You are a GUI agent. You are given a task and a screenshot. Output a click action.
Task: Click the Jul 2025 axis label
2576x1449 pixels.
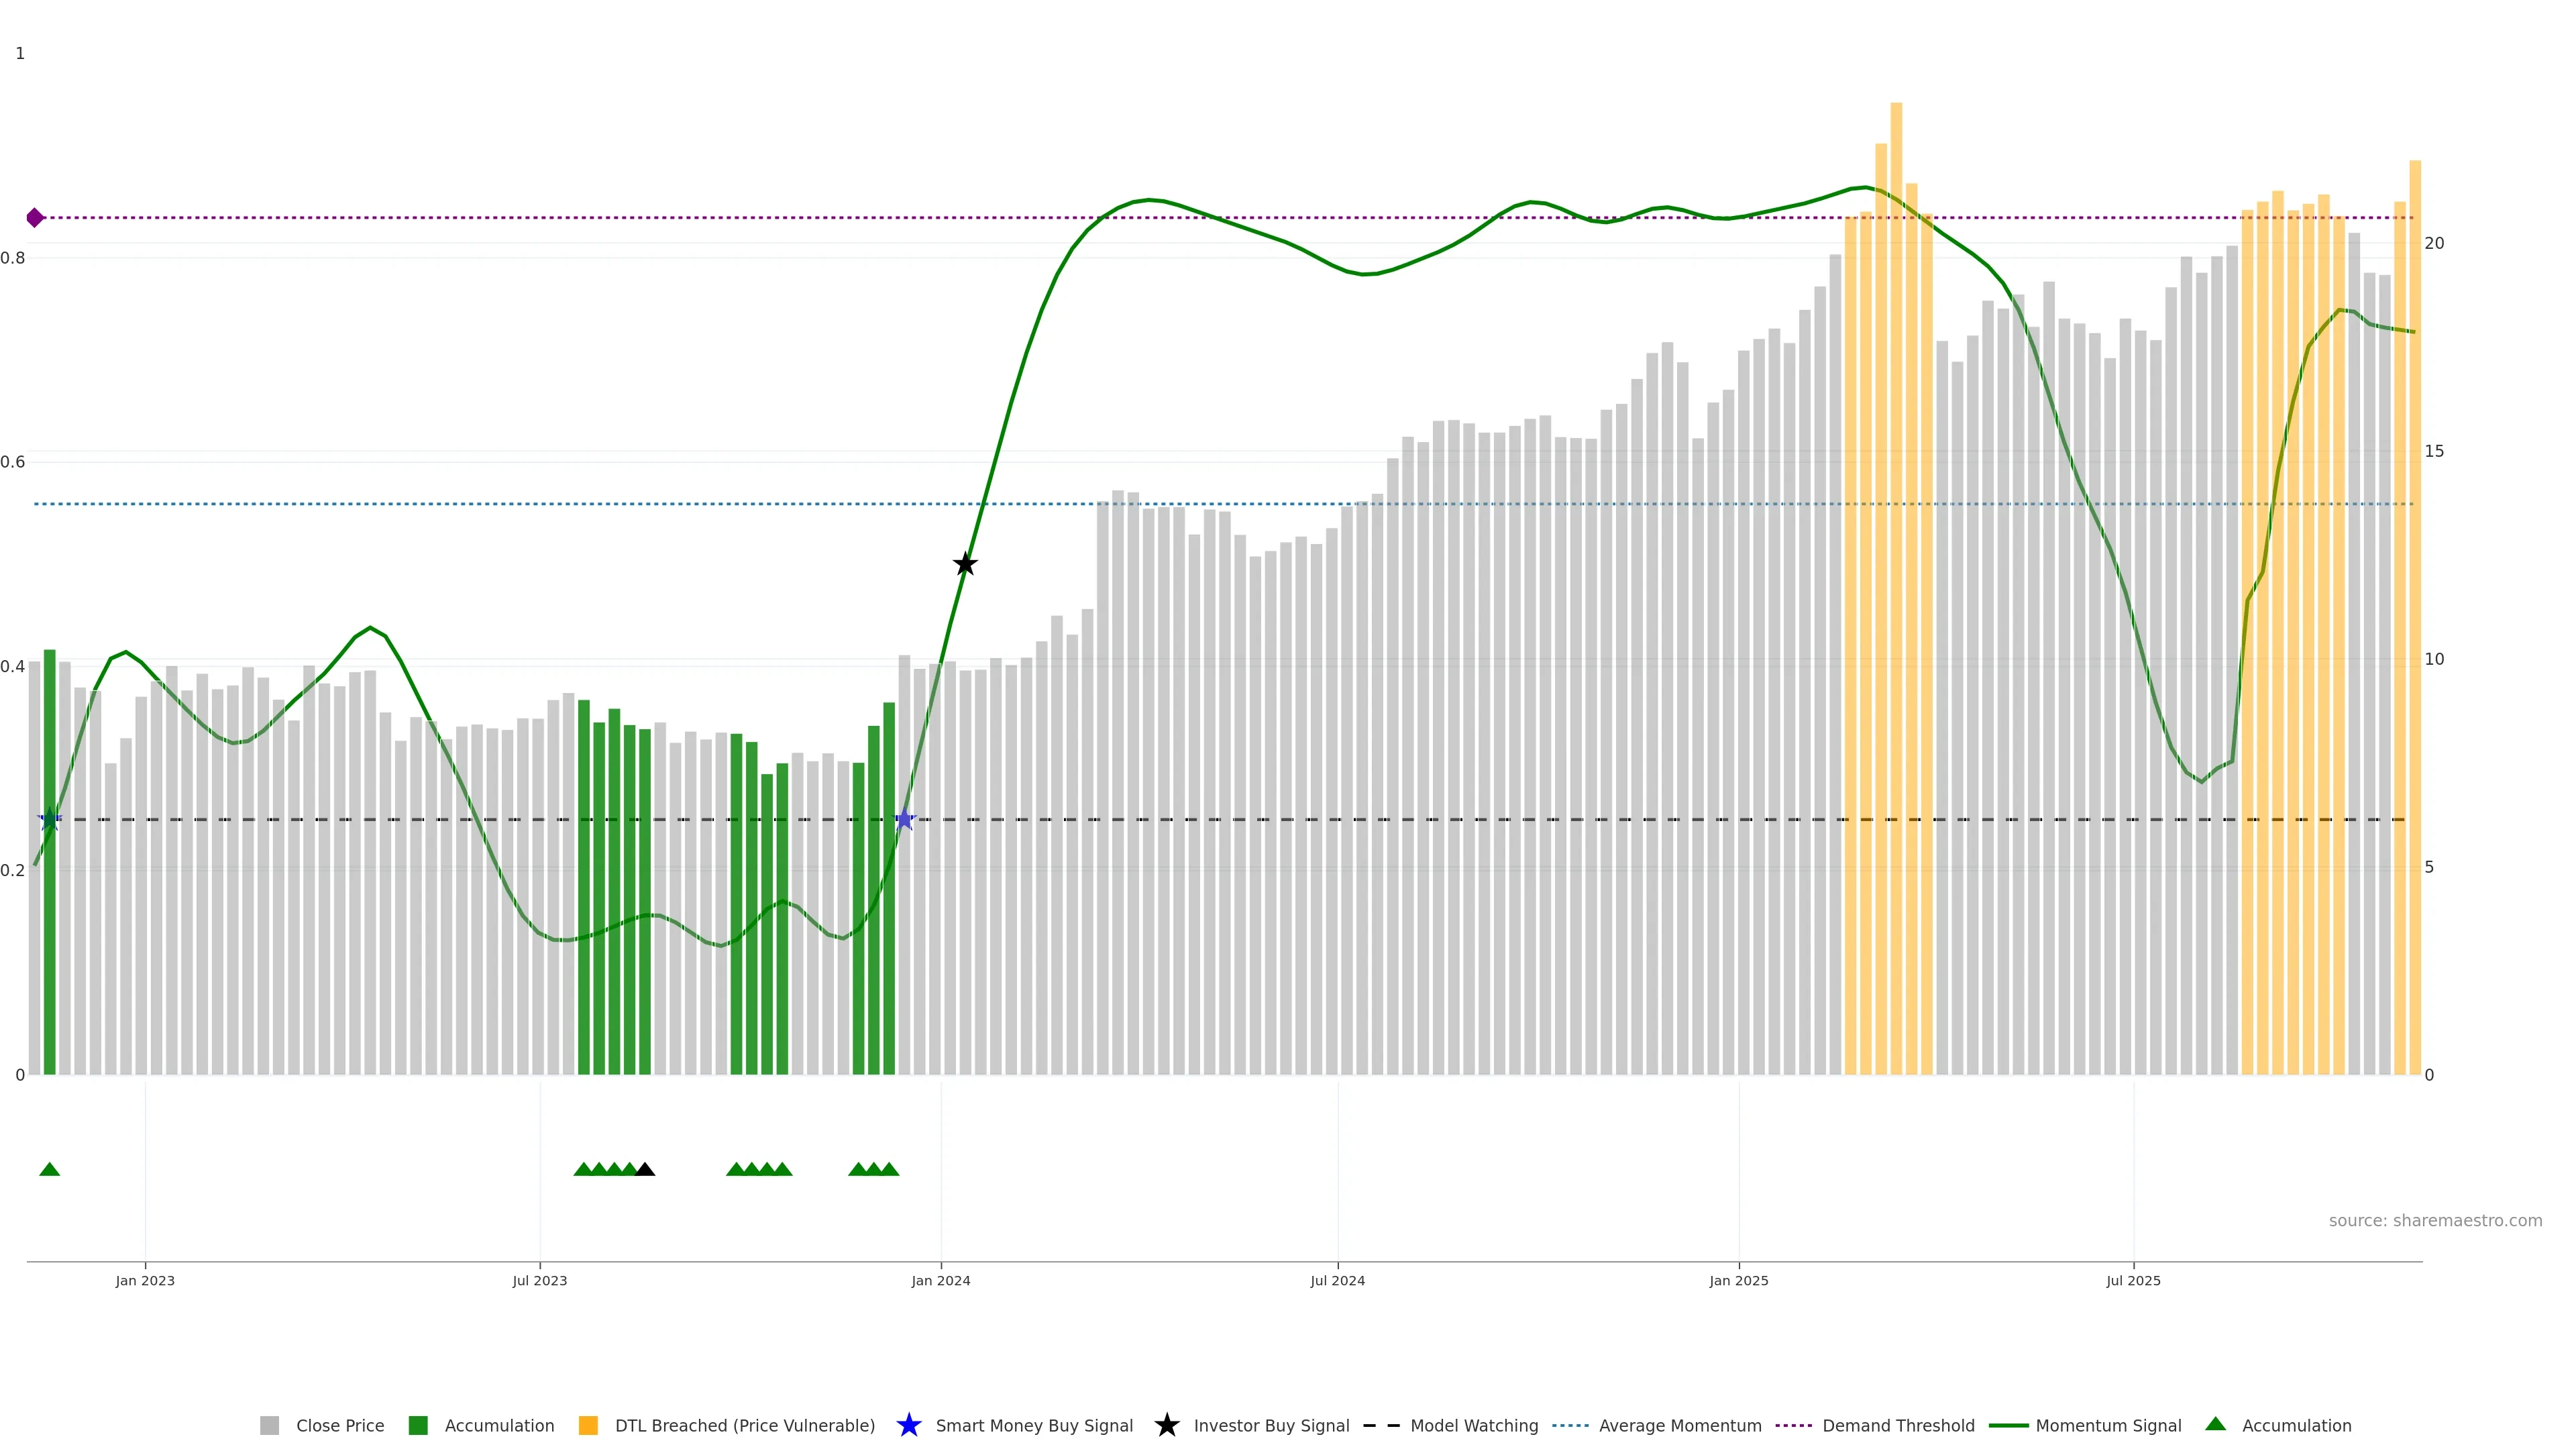[x=2133, y=1280]
